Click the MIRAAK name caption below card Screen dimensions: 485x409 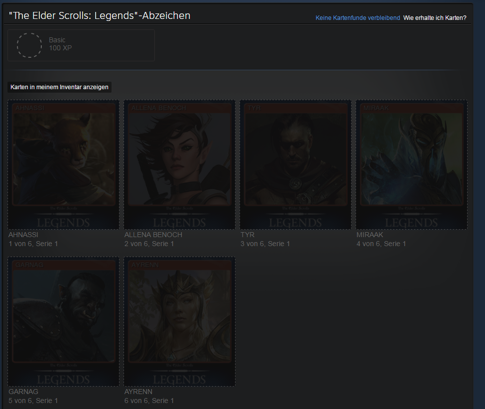[369, 235]
